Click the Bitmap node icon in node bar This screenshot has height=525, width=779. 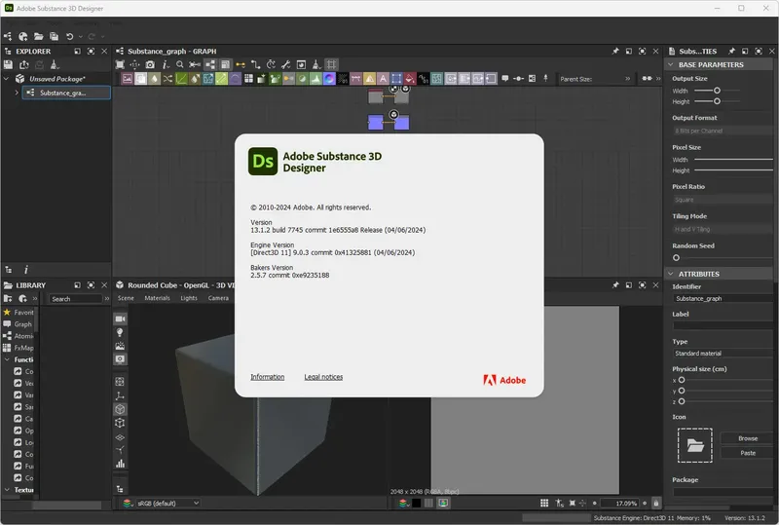pos(128,79)
